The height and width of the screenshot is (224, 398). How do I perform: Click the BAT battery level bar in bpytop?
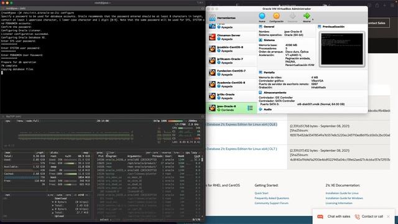(175, 121)
